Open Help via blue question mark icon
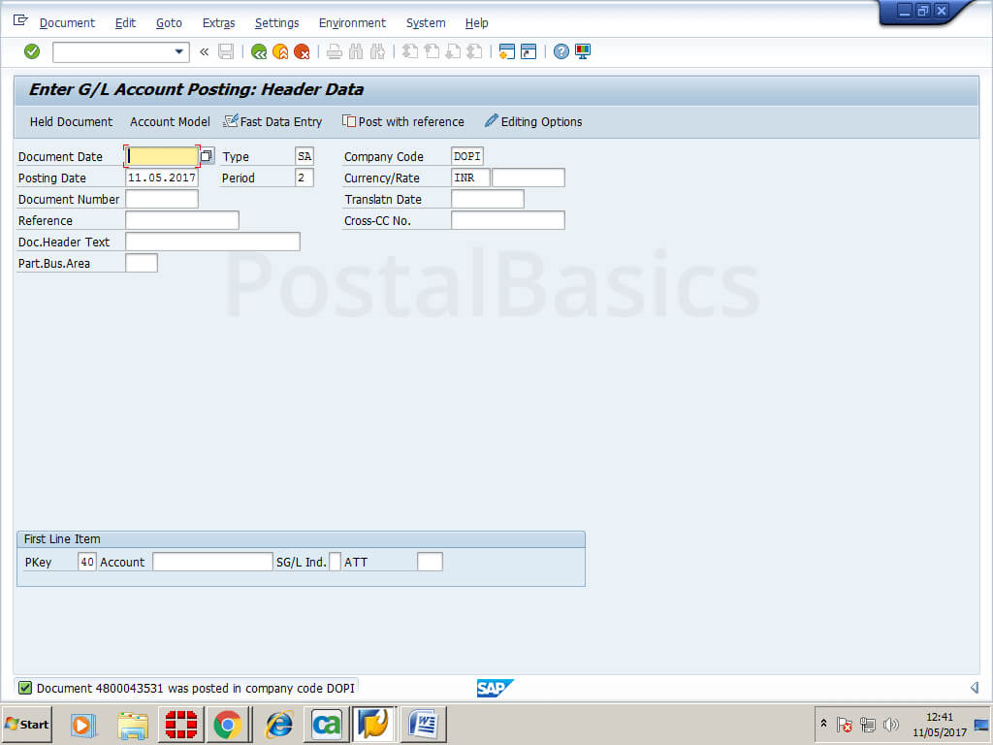 point(561,51)
